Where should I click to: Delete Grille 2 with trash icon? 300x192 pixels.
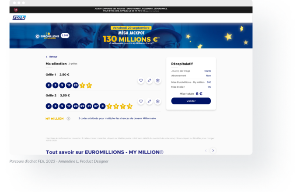[x=157, y=101]
